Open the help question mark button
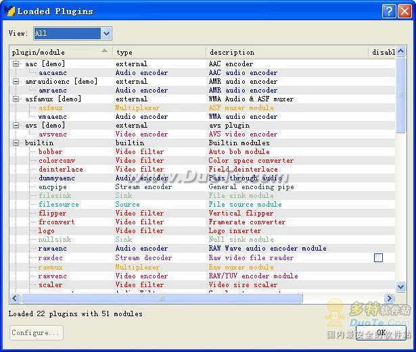Viewport: 416px width, 352px height. coord(389,11)
